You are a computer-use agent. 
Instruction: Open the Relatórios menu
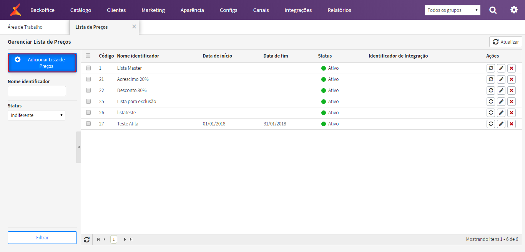tap(339, 10)
